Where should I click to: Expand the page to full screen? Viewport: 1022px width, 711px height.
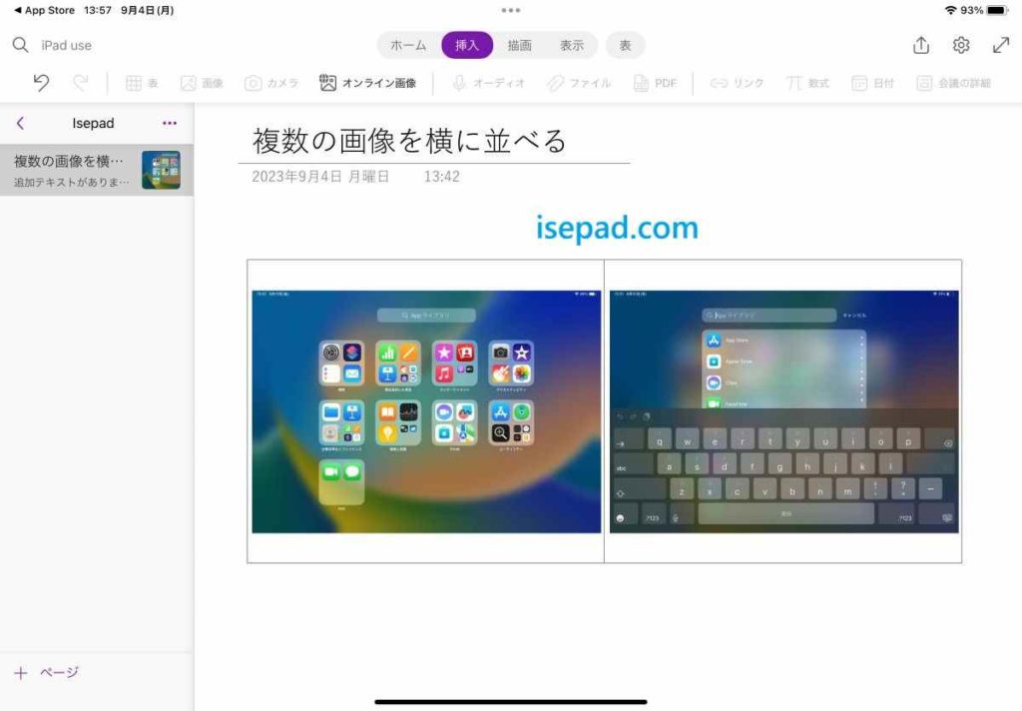(x=1000, y=44)
